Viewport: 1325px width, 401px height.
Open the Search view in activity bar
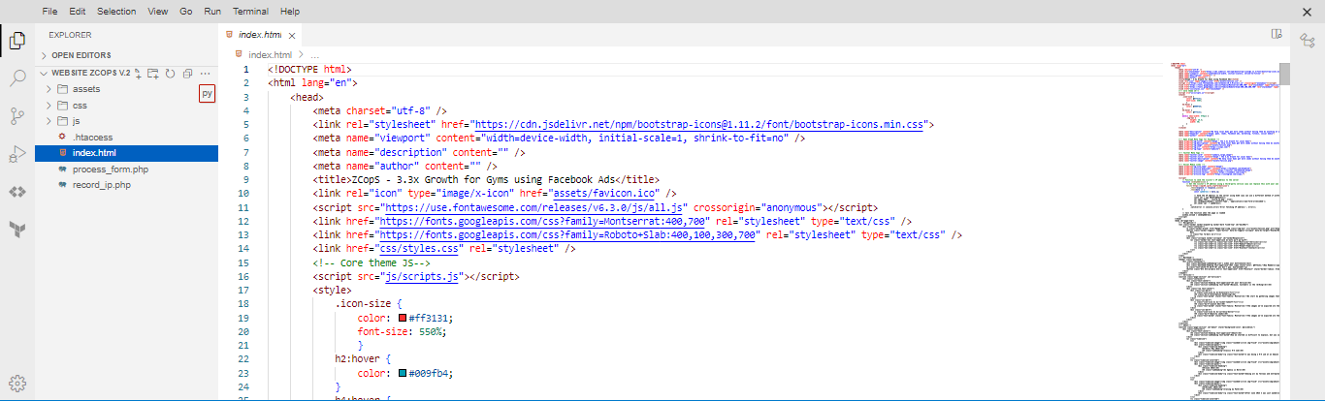[17, 78]
